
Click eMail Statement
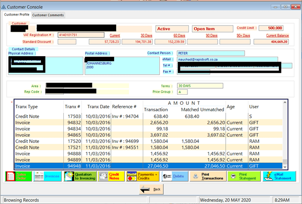(x=279, y=176)
